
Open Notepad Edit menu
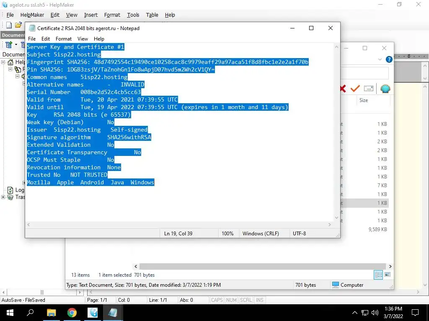click(x=45, y=39)
